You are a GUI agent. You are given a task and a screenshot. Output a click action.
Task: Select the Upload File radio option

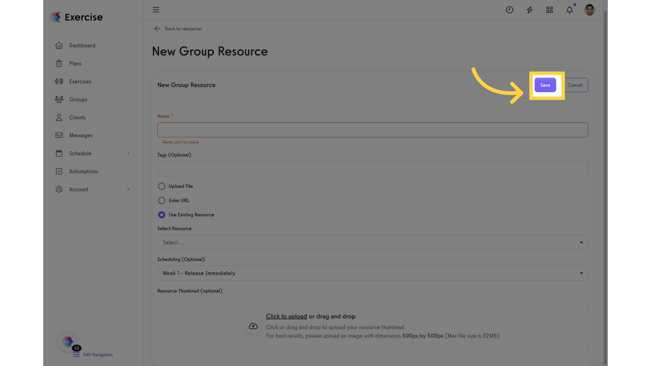tap(162, 186)
